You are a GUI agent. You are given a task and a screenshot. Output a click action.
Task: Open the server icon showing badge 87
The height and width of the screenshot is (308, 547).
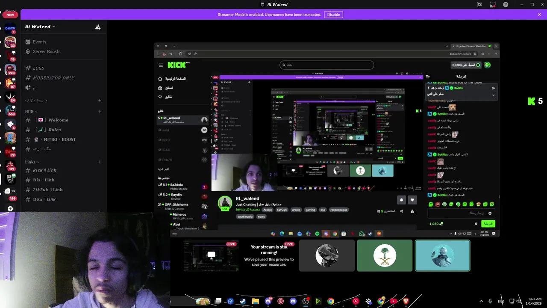click(10, 83)
